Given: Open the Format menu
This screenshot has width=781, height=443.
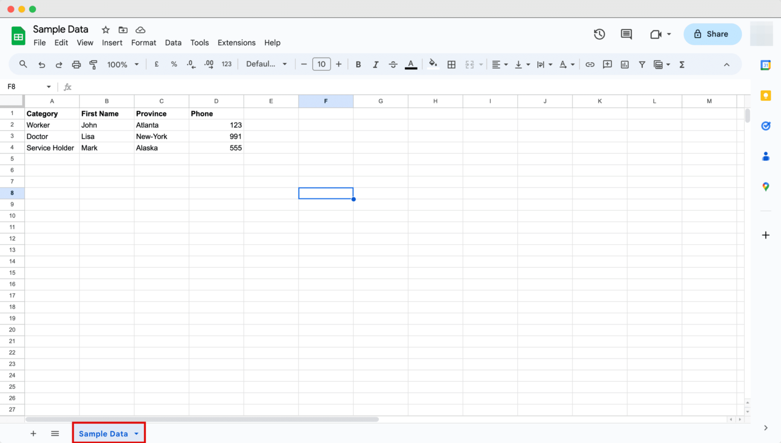Looking at the screenshot, I should 143,43.
